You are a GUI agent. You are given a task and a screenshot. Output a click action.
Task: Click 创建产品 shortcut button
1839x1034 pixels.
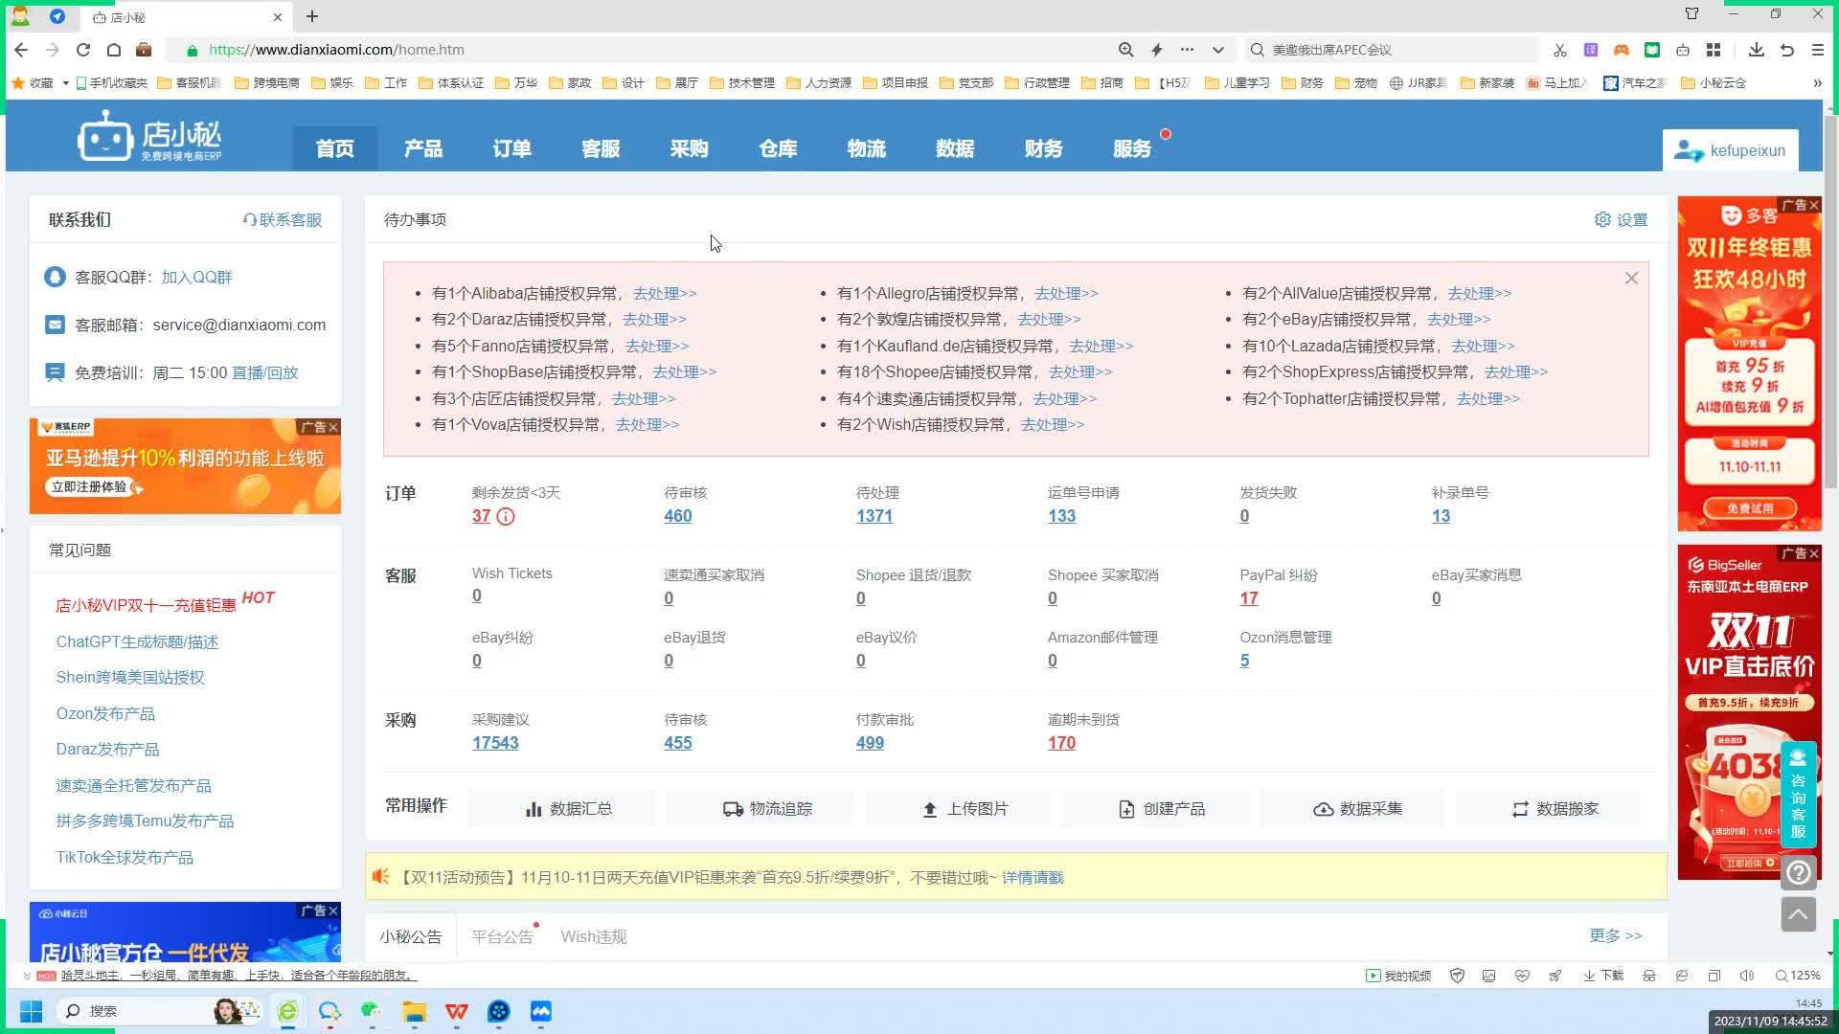pyautogui.click(x=1155, y=809)
